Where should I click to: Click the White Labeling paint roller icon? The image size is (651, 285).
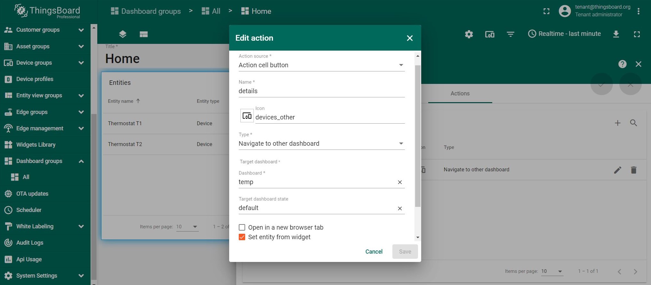pyautogui.click(x=8, y=226)
